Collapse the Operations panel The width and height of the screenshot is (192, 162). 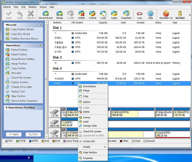41,45
